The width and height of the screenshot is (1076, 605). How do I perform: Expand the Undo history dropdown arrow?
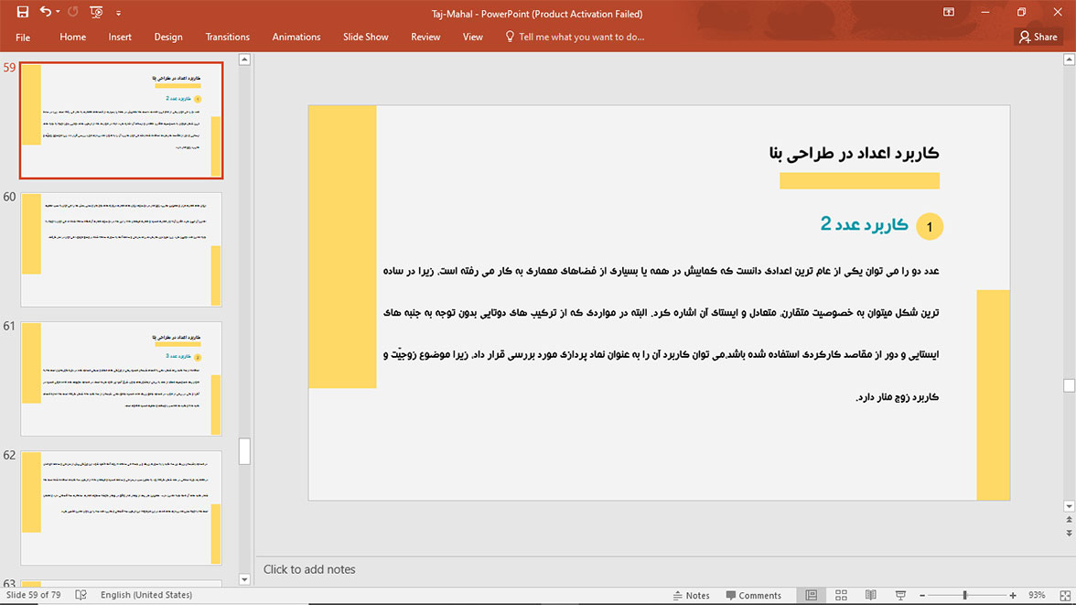[58, 13]
